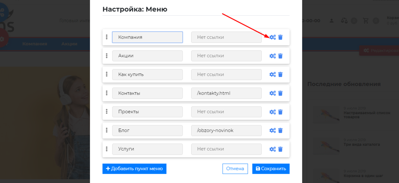Open settings gears for Компания item
Screen dimensions: 399x183
click(273, 37)
